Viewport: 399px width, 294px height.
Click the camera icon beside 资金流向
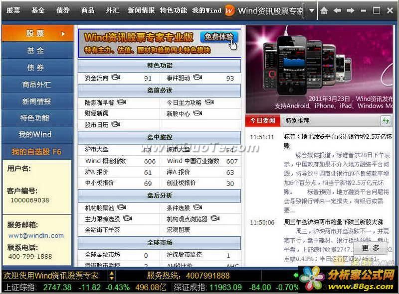coord(116,77)
